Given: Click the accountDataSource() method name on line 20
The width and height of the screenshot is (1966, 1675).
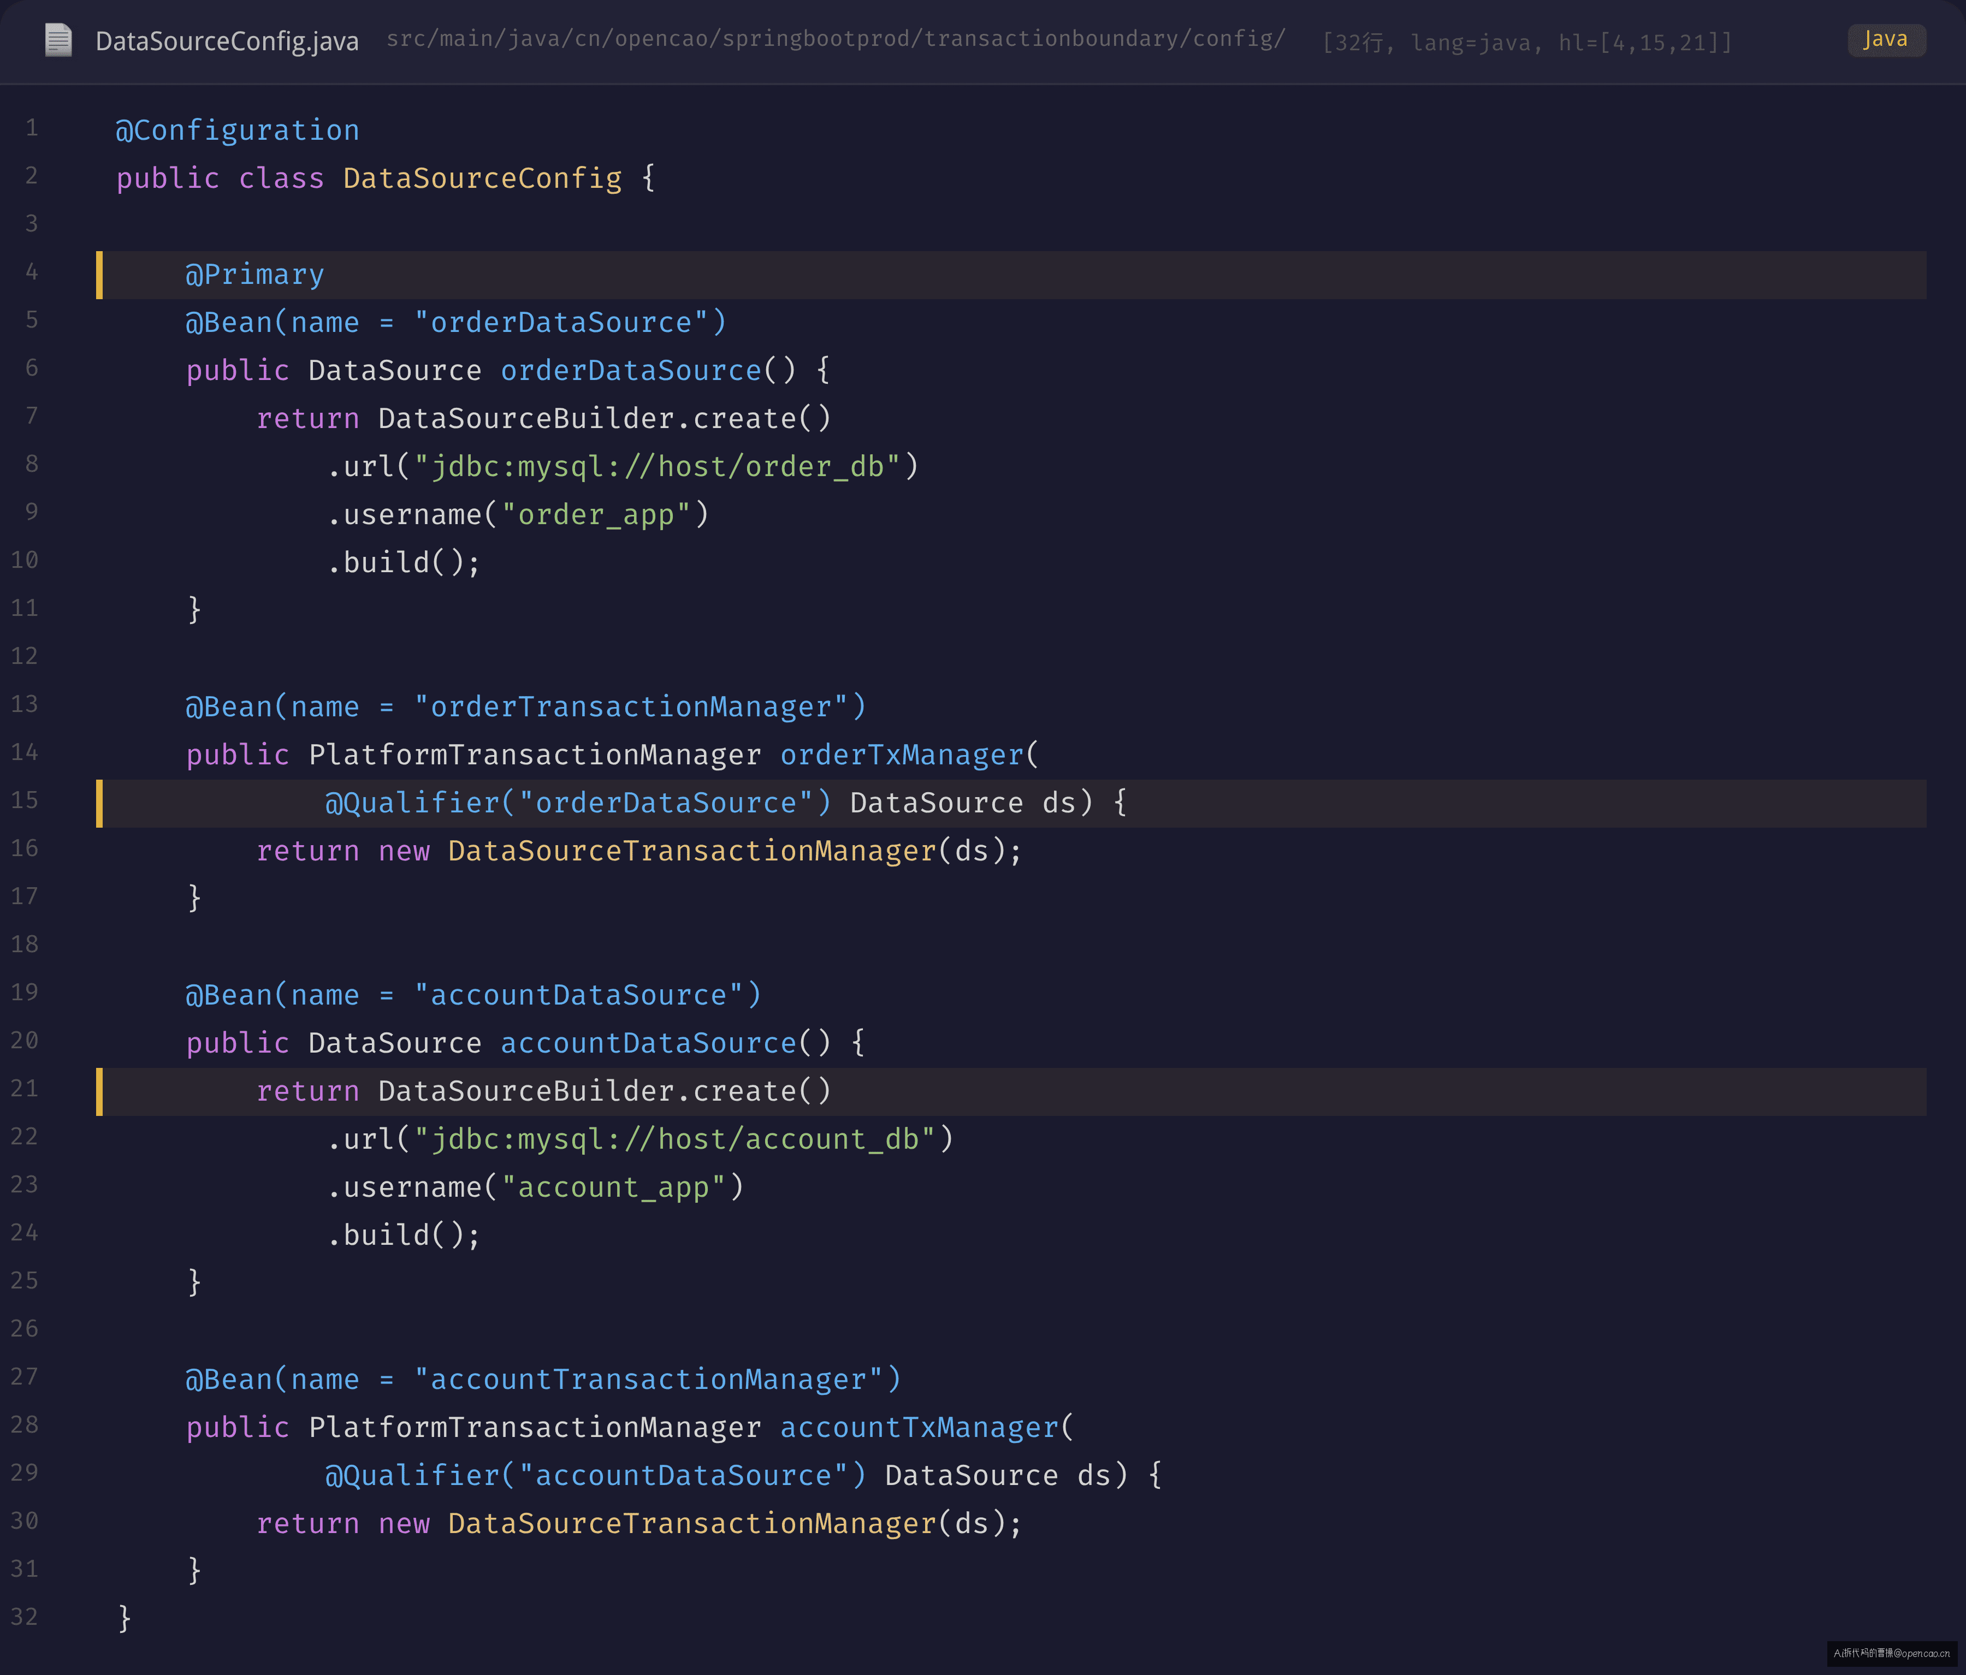Looking at the screenshot, I should pyautogui.click(x=648, y=1043).
